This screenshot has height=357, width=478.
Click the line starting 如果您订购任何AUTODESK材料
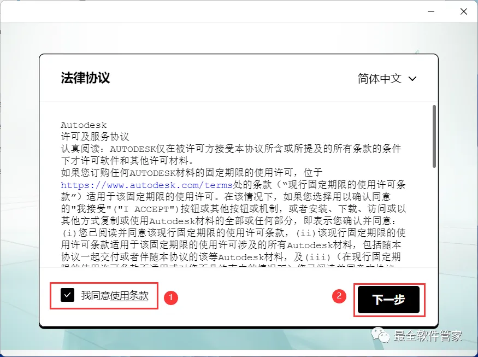tap(192, 173)
